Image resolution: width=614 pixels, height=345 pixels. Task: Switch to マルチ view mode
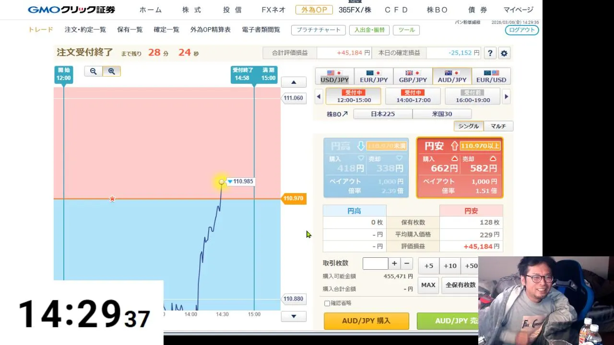pos(498,126)
